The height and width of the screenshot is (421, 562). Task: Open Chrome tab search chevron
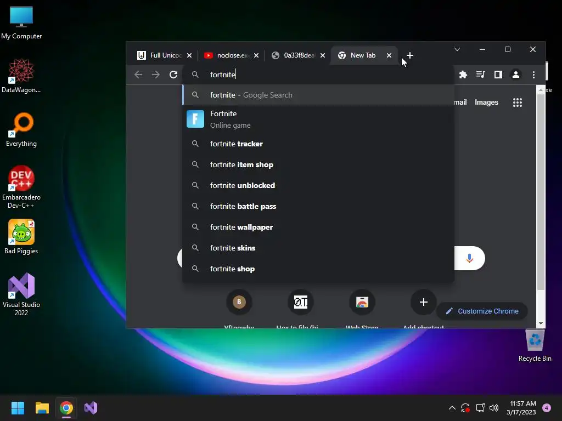pyautogui.click(x=457, y=49)
